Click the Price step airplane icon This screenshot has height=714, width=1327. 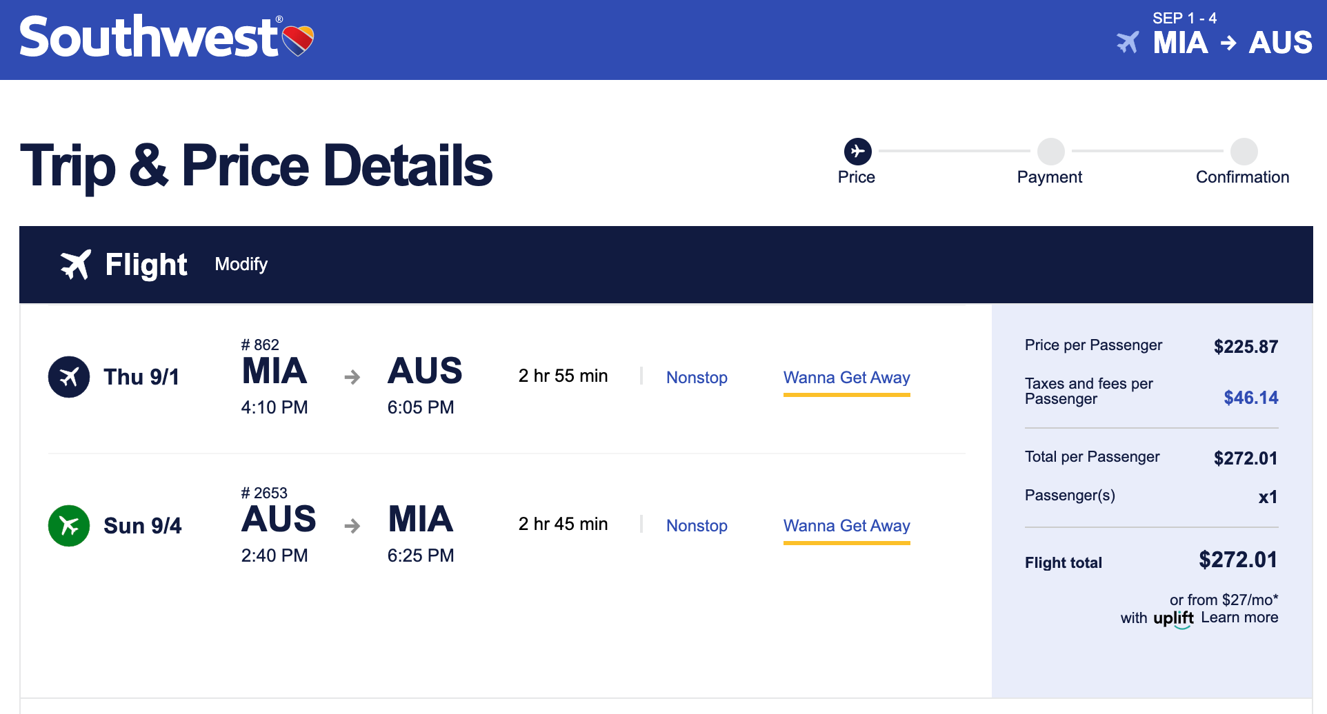click(857, 152)
